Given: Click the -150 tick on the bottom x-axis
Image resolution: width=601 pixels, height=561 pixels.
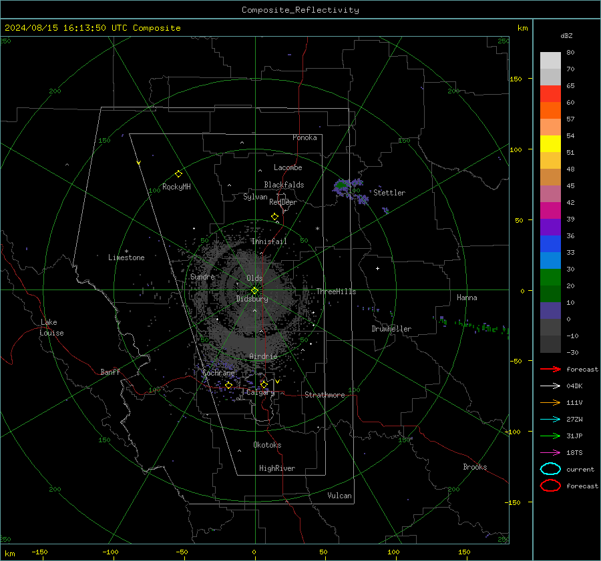Looking at the screenshot, I should point(39,552).
